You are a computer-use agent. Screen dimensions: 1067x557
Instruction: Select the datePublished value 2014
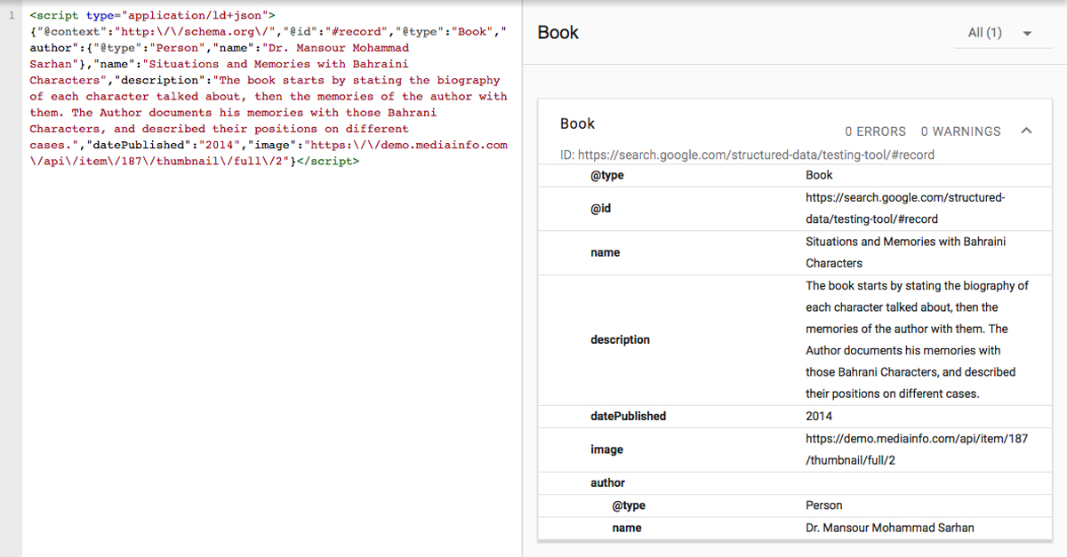(x=819, y=416)
